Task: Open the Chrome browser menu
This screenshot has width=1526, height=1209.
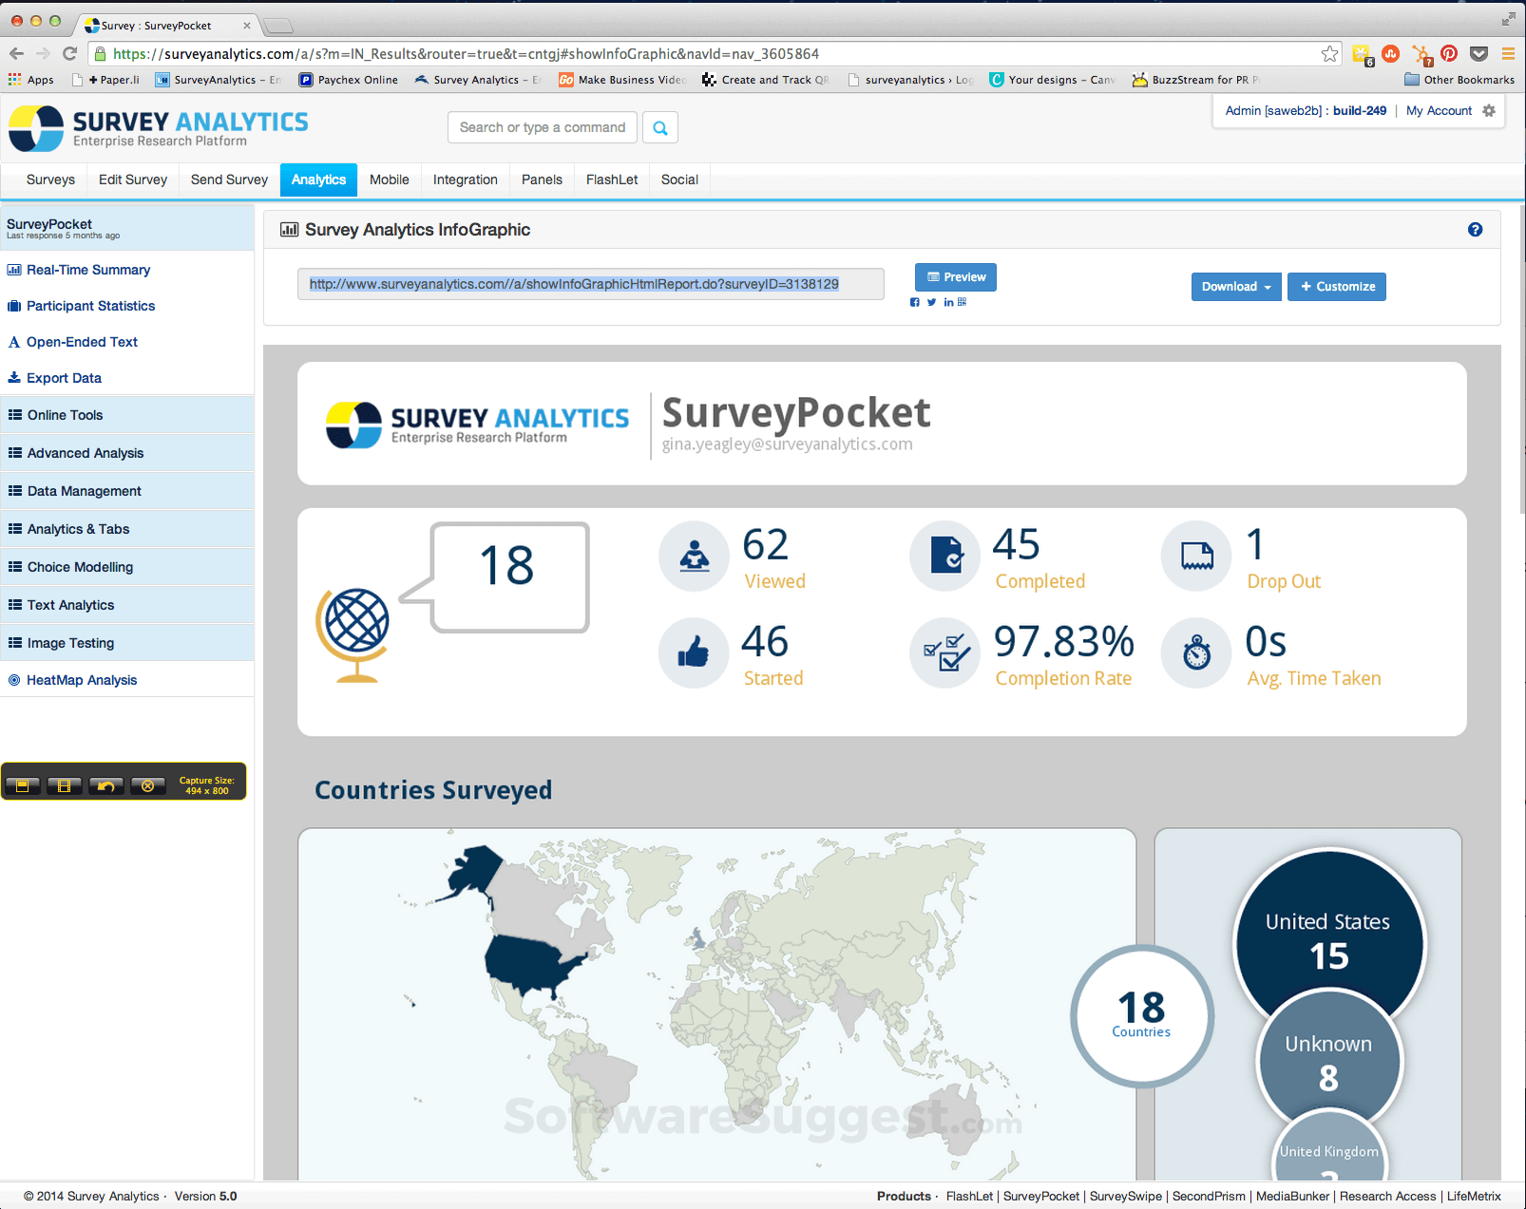Action: click(1509, 54)
